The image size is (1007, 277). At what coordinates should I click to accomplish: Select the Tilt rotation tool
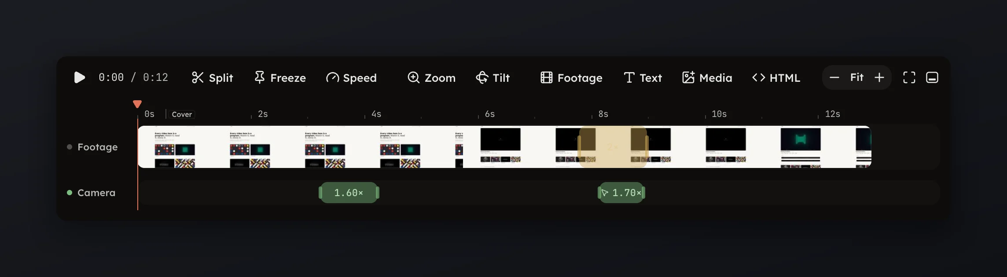pos(493,77)
